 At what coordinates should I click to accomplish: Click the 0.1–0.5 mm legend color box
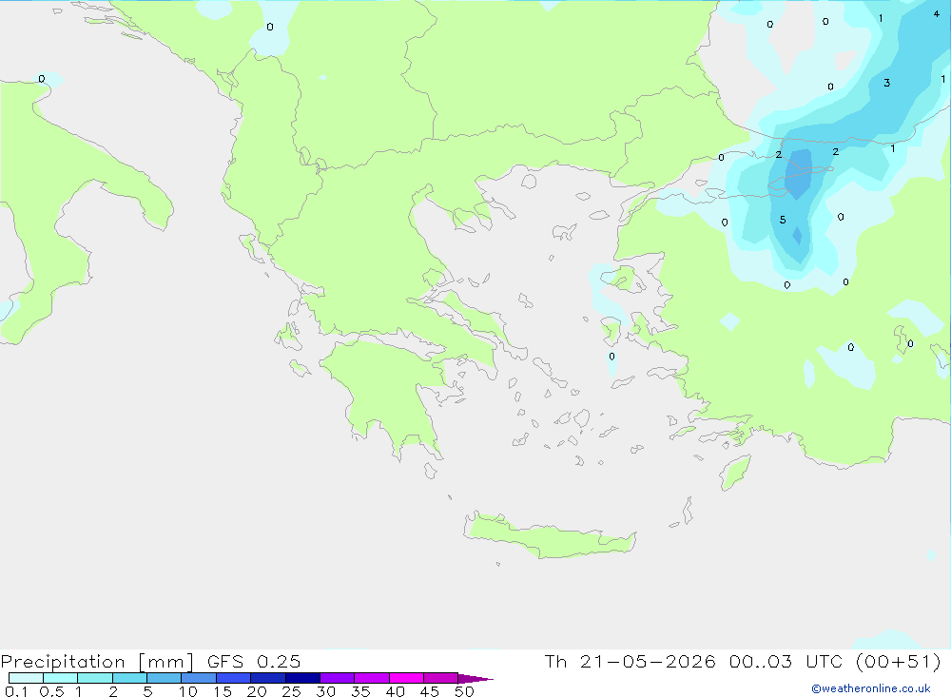26,678
